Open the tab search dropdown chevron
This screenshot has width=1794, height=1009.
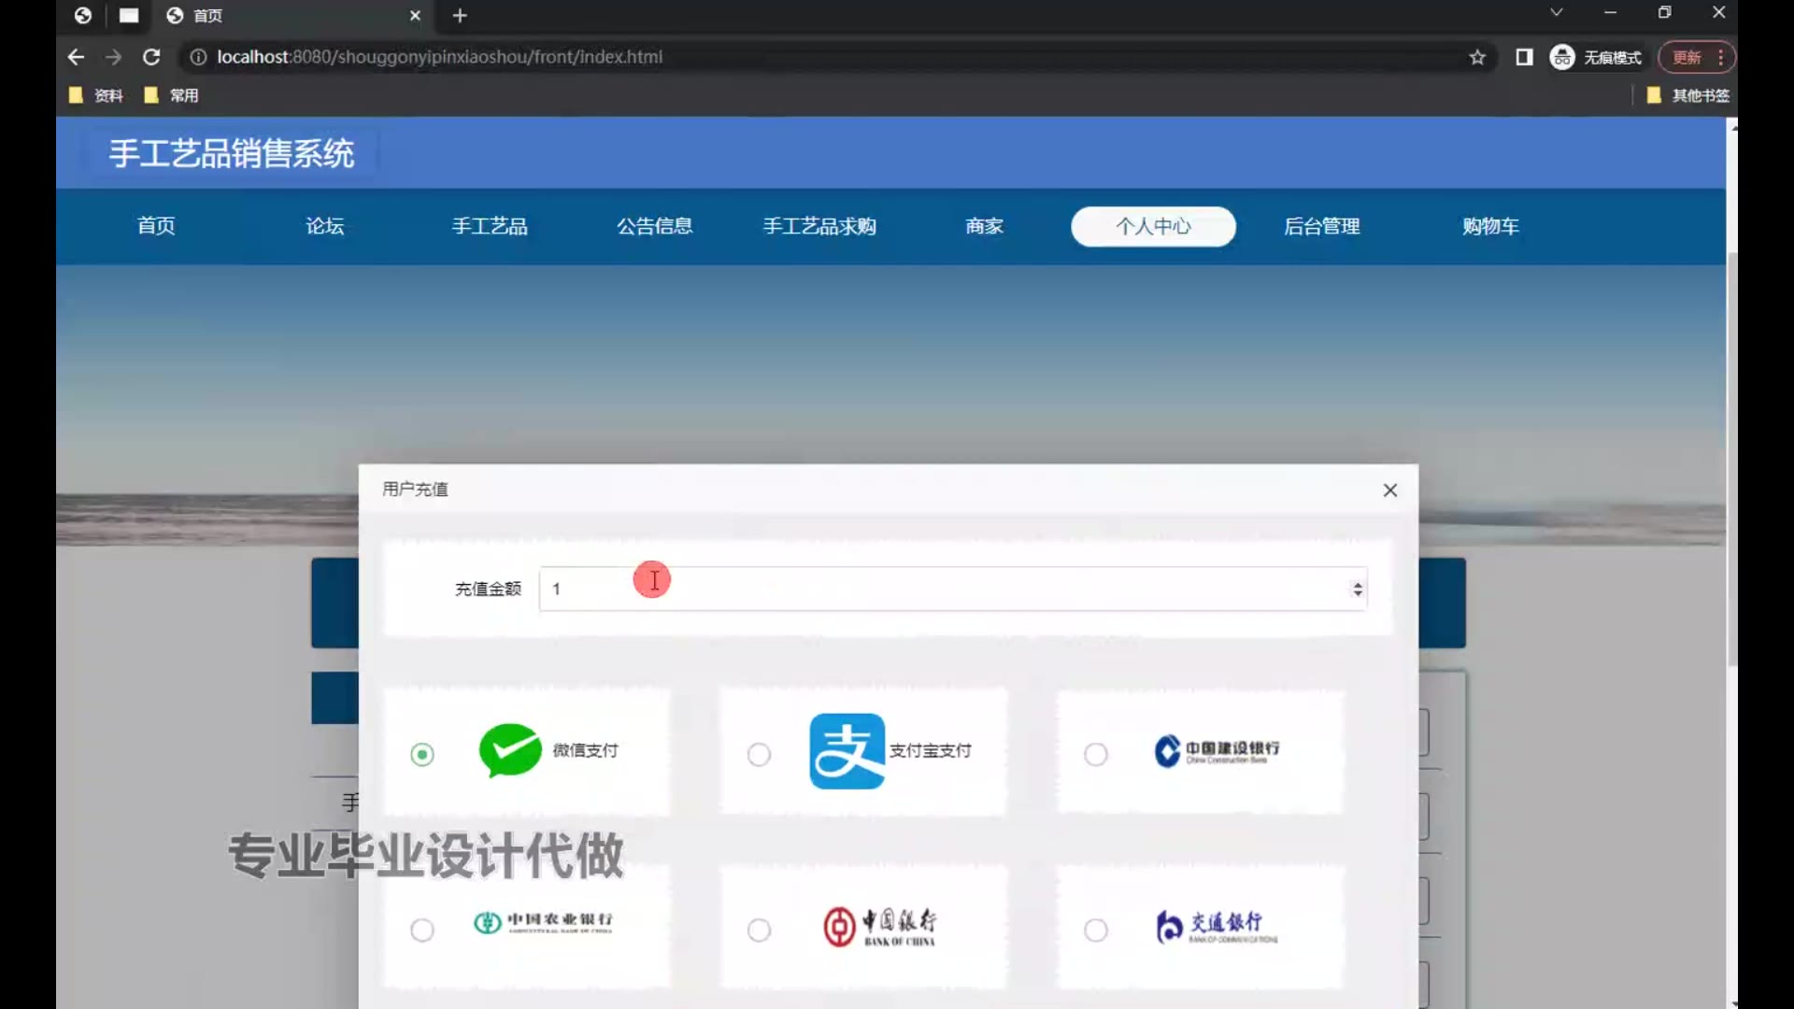[x=1556, y=13]
